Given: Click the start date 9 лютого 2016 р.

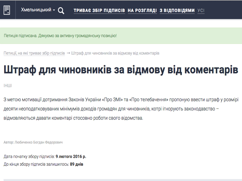Looking at the screenshot, I should coord(71,157).
